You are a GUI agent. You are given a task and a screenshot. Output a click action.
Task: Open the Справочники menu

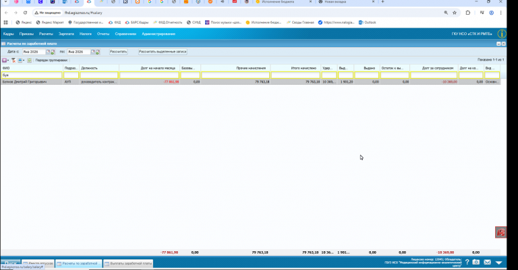pyautogui.click(x=125, y=34)
